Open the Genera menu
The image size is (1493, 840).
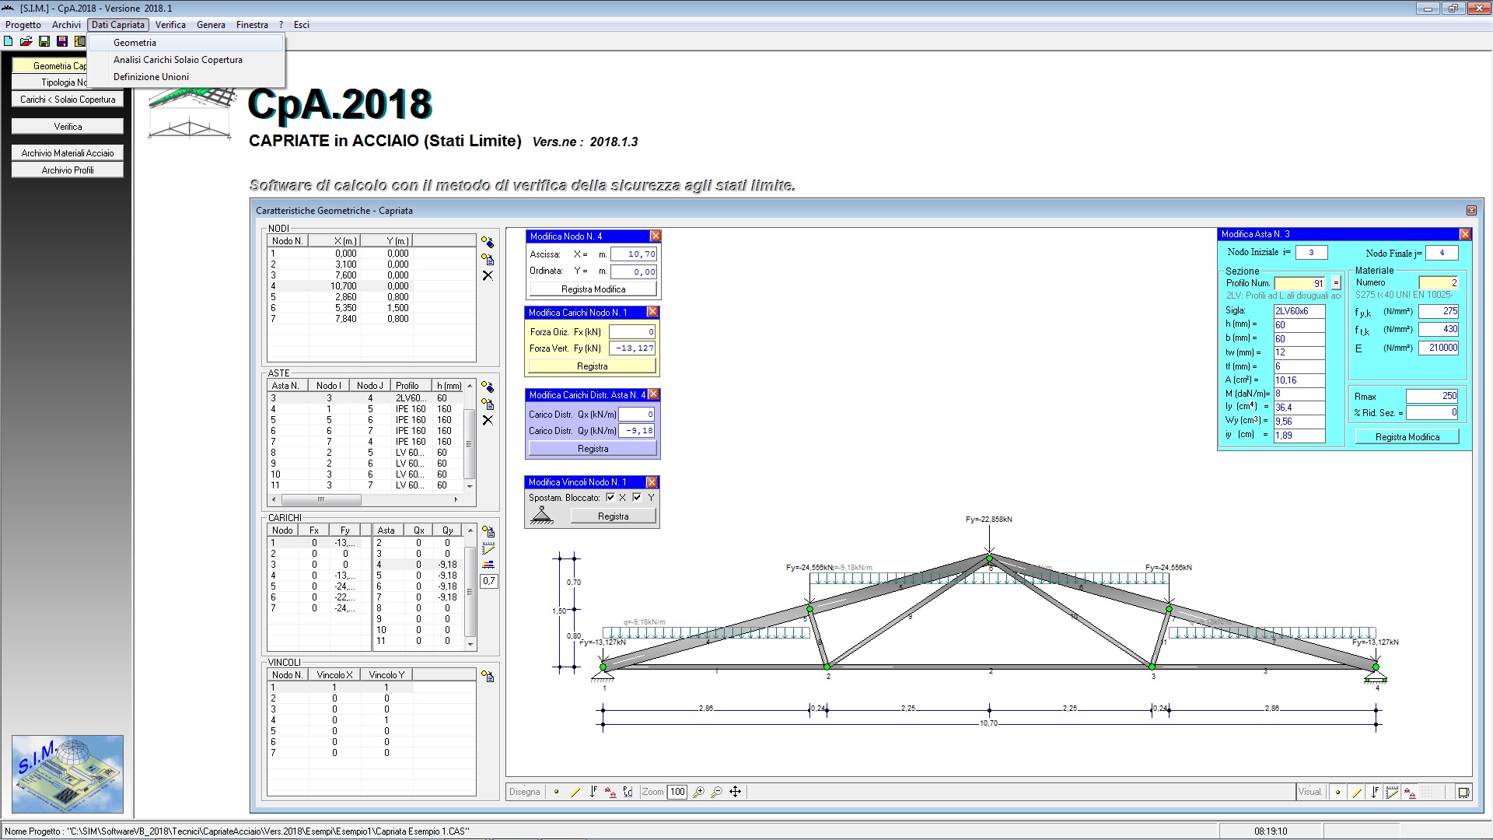point(211,25)
